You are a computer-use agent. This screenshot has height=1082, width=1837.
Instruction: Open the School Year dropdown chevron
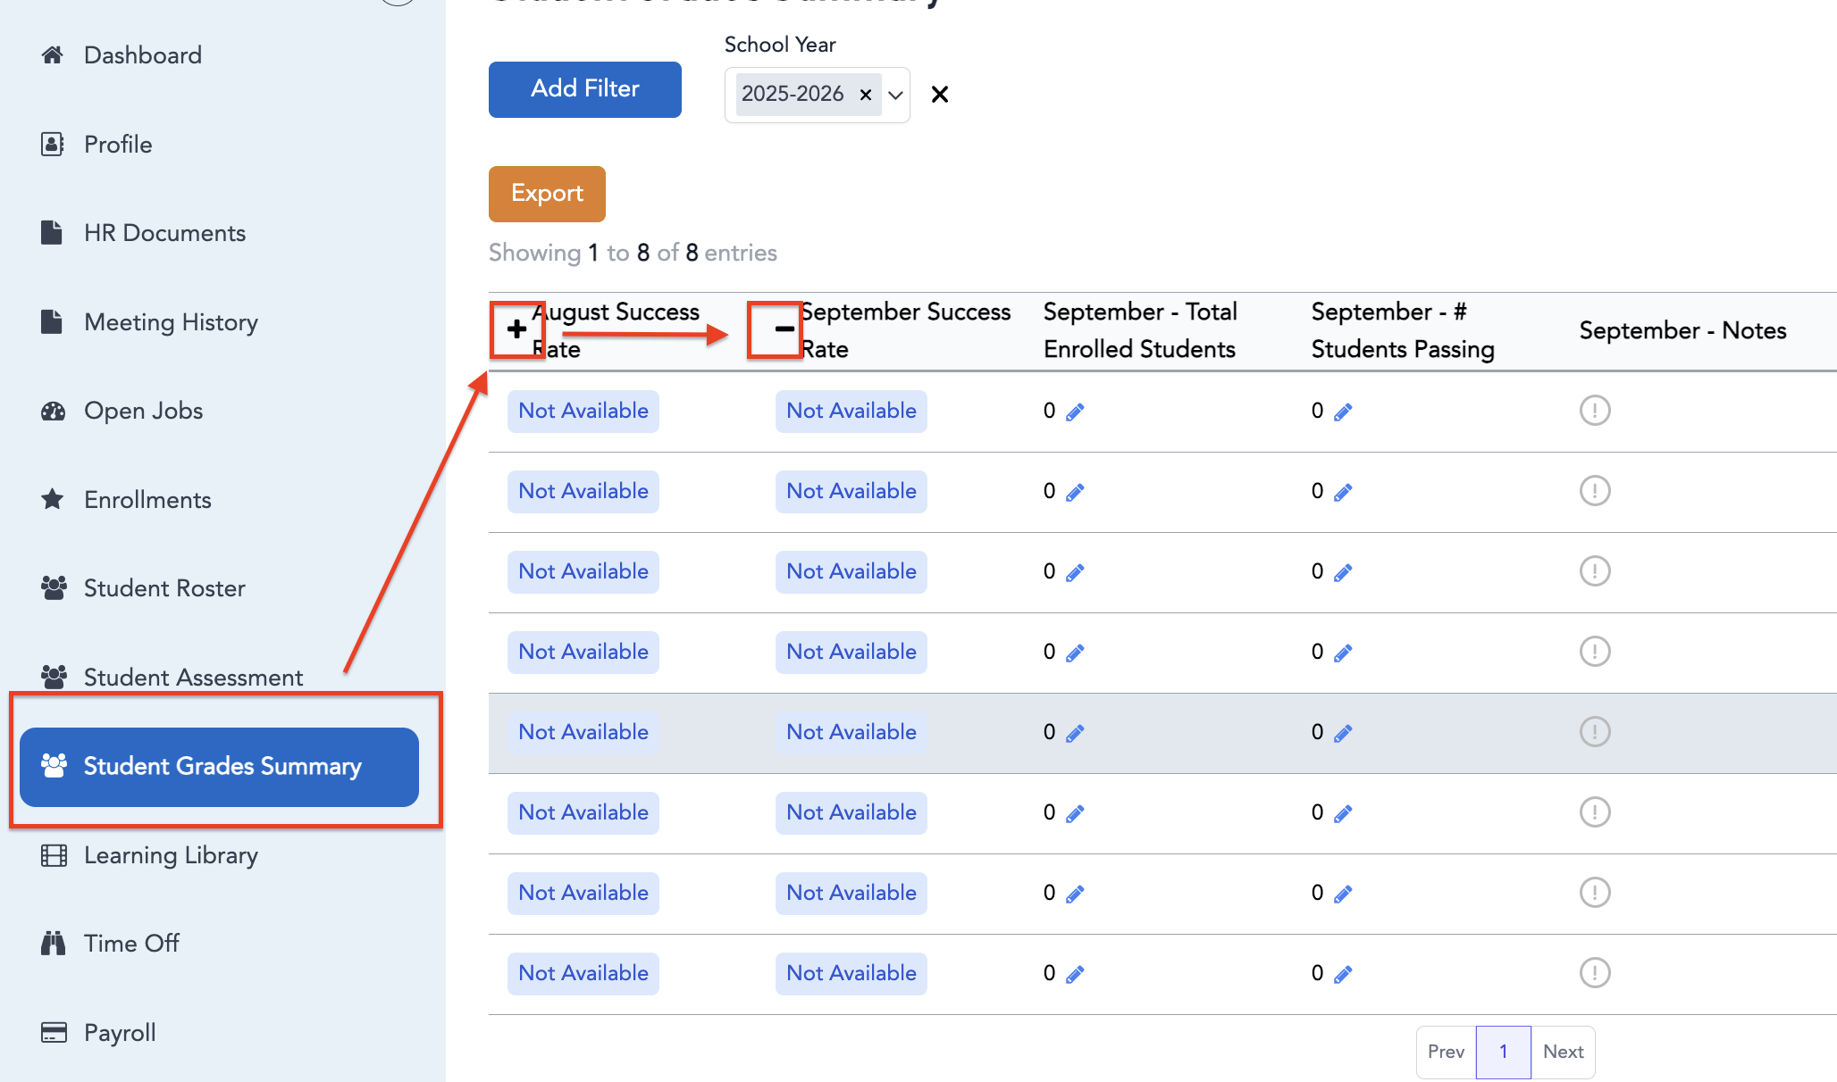[895, 95]
